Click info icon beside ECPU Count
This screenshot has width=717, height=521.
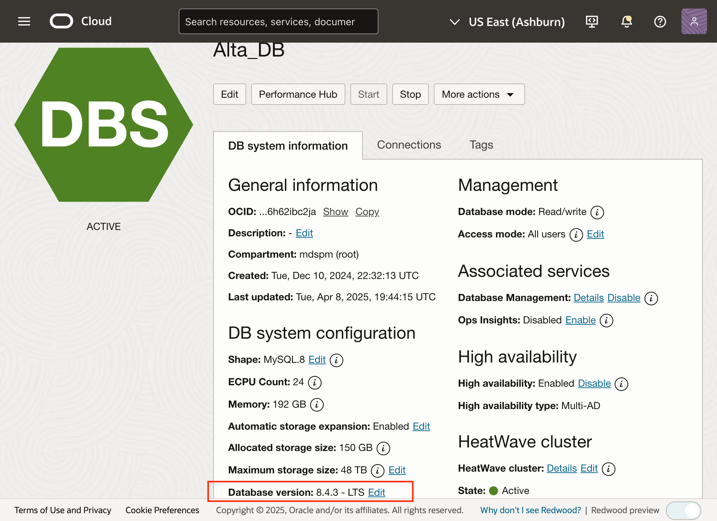click(x=314, y=382)
